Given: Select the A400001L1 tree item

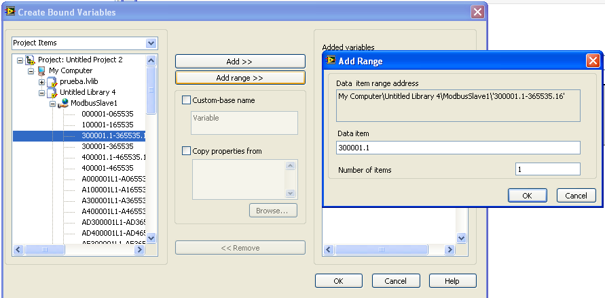Looking at the screenshot, I should click(113, 211).
